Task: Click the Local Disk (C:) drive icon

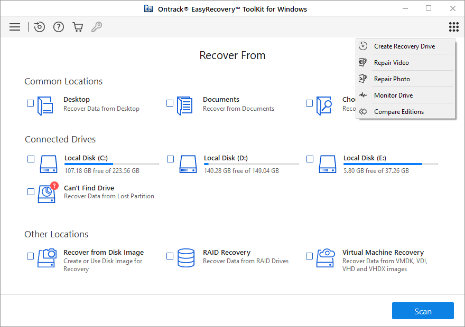Action: tap(48, 164)
